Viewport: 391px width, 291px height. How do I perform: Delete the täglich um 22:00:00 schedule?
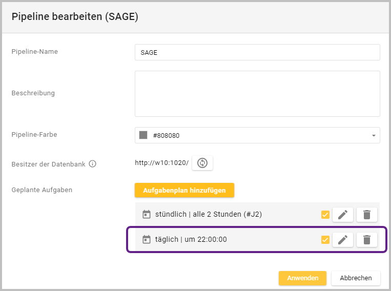coord(367,240)
